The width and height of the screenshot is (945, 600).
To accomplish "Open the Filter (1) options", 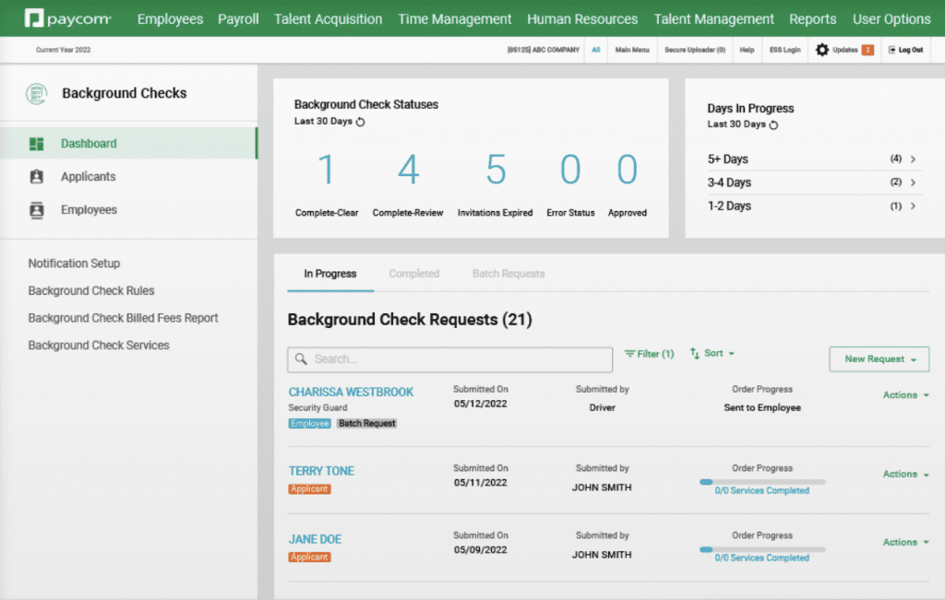I will 649,354.
